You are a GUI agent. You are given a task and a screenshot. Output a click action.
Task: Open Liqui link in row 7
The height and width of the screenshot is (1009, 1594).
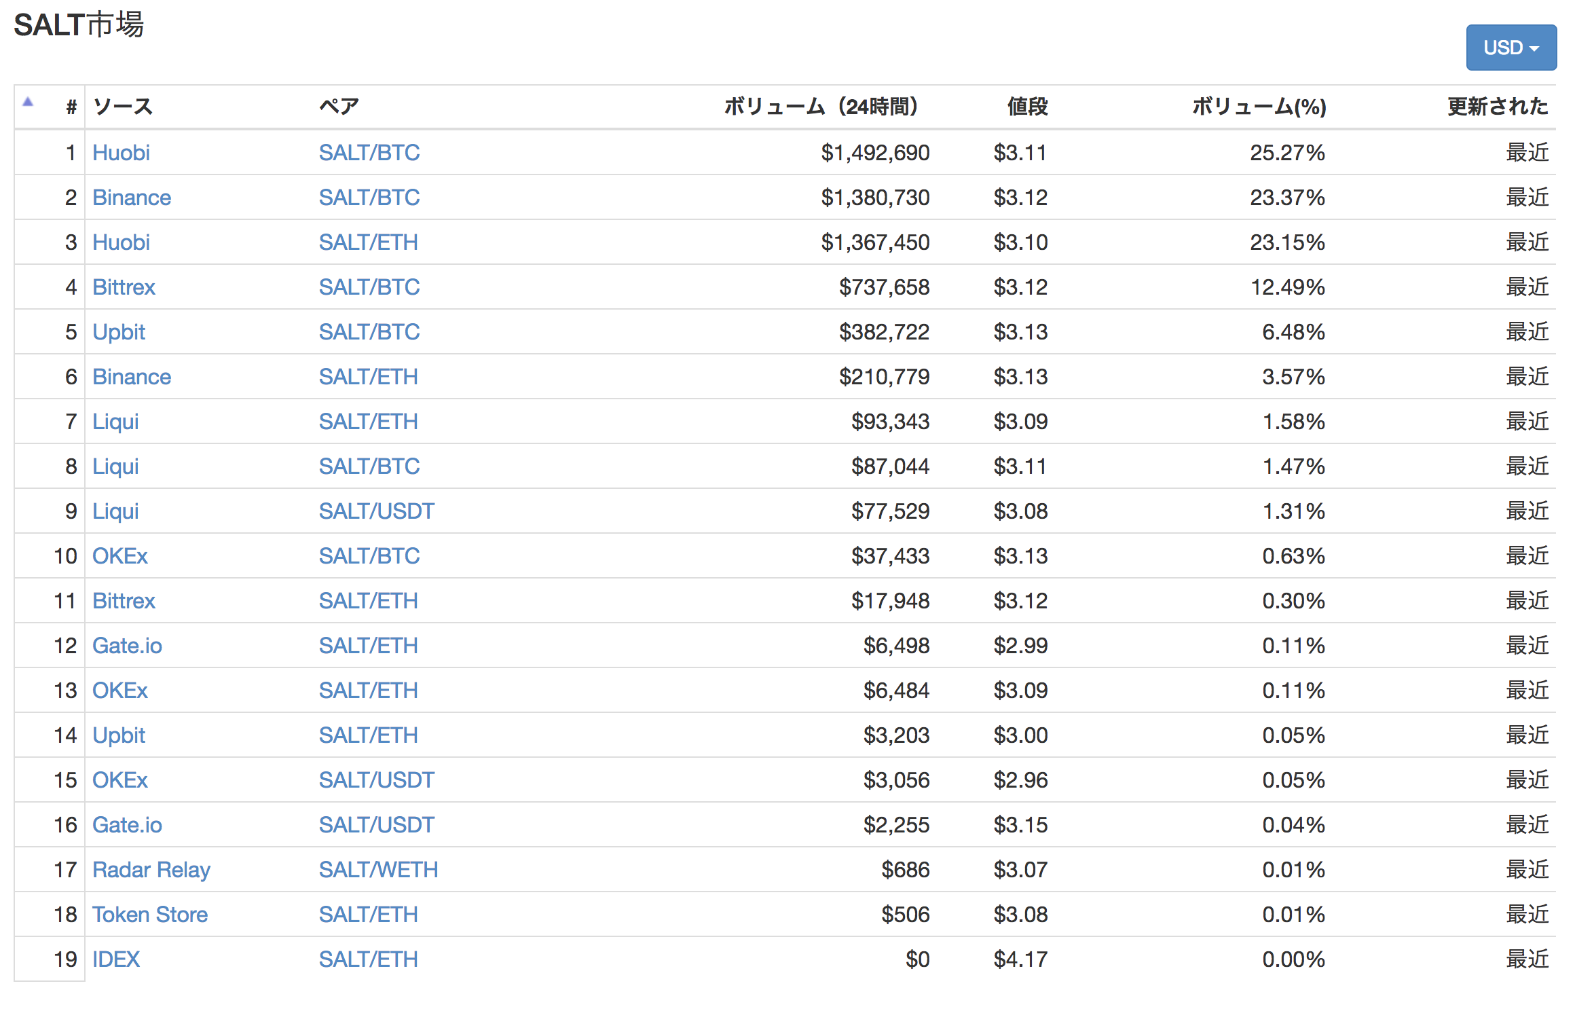pyautogui.click(x=115, y=422)
